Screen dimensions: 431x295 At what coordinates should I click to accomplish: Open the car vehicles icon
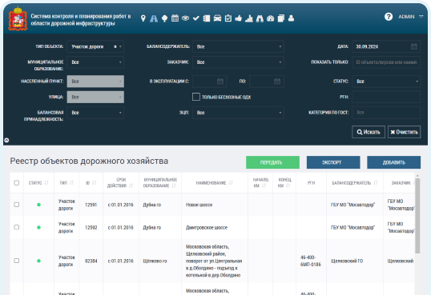pyautogui.click(x=217, y=18)
